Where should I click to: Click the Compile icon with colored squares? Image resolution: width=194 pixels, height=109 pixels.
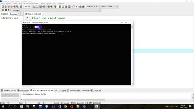click(60, 7)
